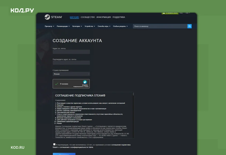The image size is (226, 155).
Task: Open the language dropdown at top right
Action: 187,13
